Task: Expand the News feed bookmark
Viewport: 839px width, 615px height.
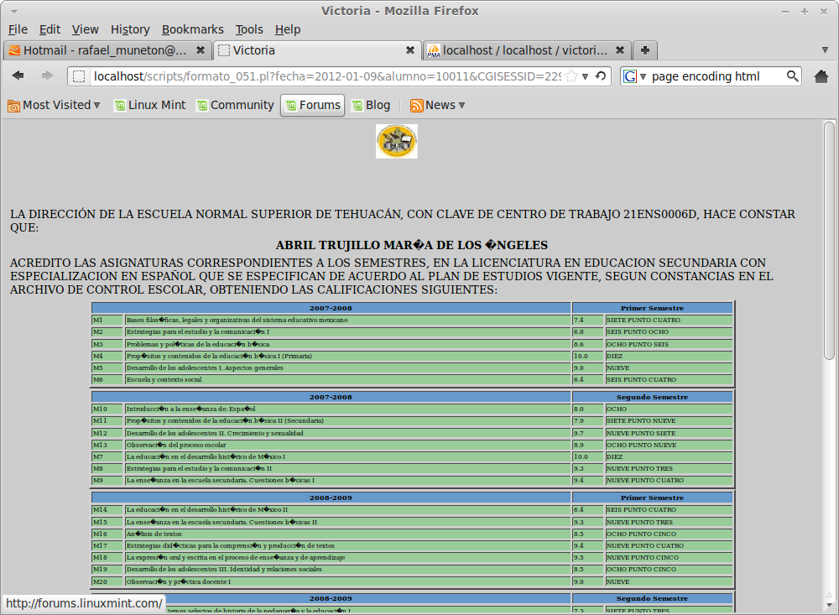Action: coord(438,106)
